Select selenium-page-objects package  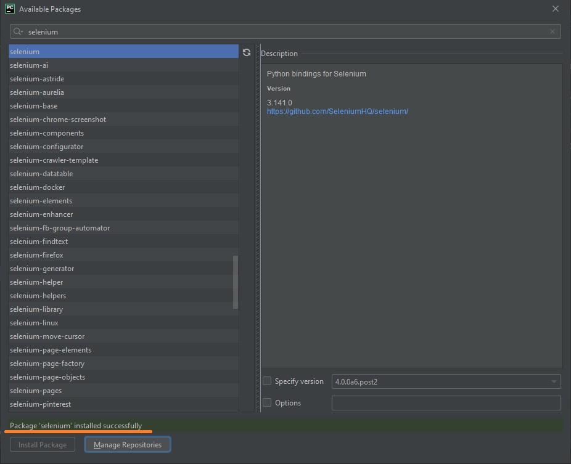(x=123, y=377)
